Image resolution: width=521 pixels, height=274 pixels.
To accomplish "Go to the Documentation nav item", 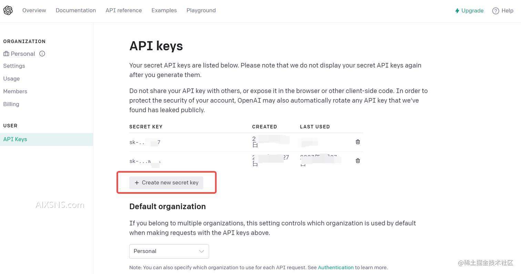I will [76, 10].
